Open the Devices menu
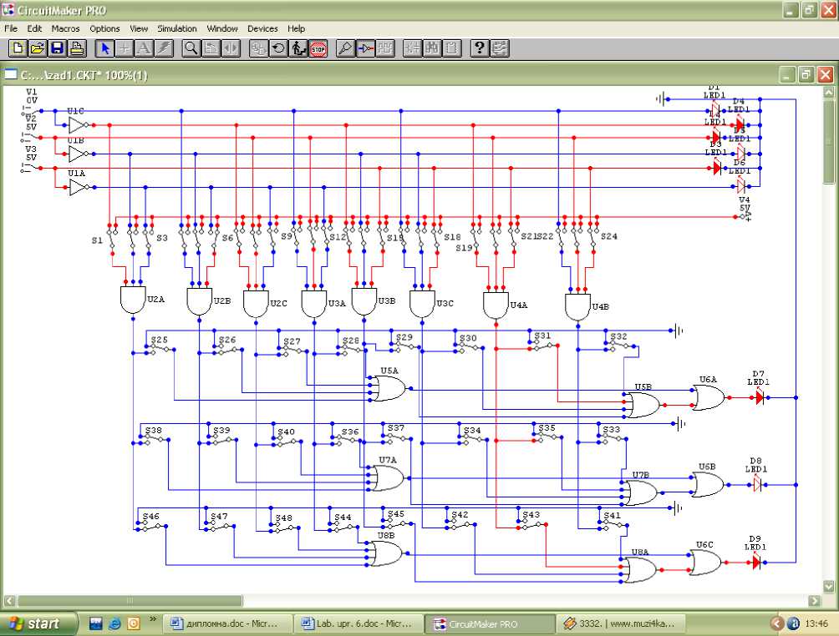Image resolution: width=839 pixels, height=636 pixels. pyautogui.click(x=262, y=28)
